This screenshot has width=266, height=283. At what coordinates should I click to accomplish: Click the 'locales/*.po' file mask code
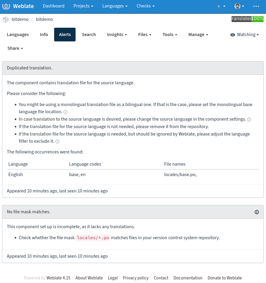(93, 238)
